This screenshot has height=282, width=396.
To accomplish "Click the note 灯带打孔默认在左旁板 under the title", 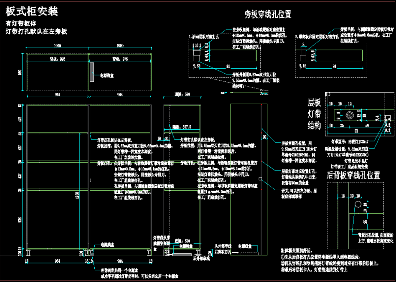I will pyautogui.click(x=37, y=32).
